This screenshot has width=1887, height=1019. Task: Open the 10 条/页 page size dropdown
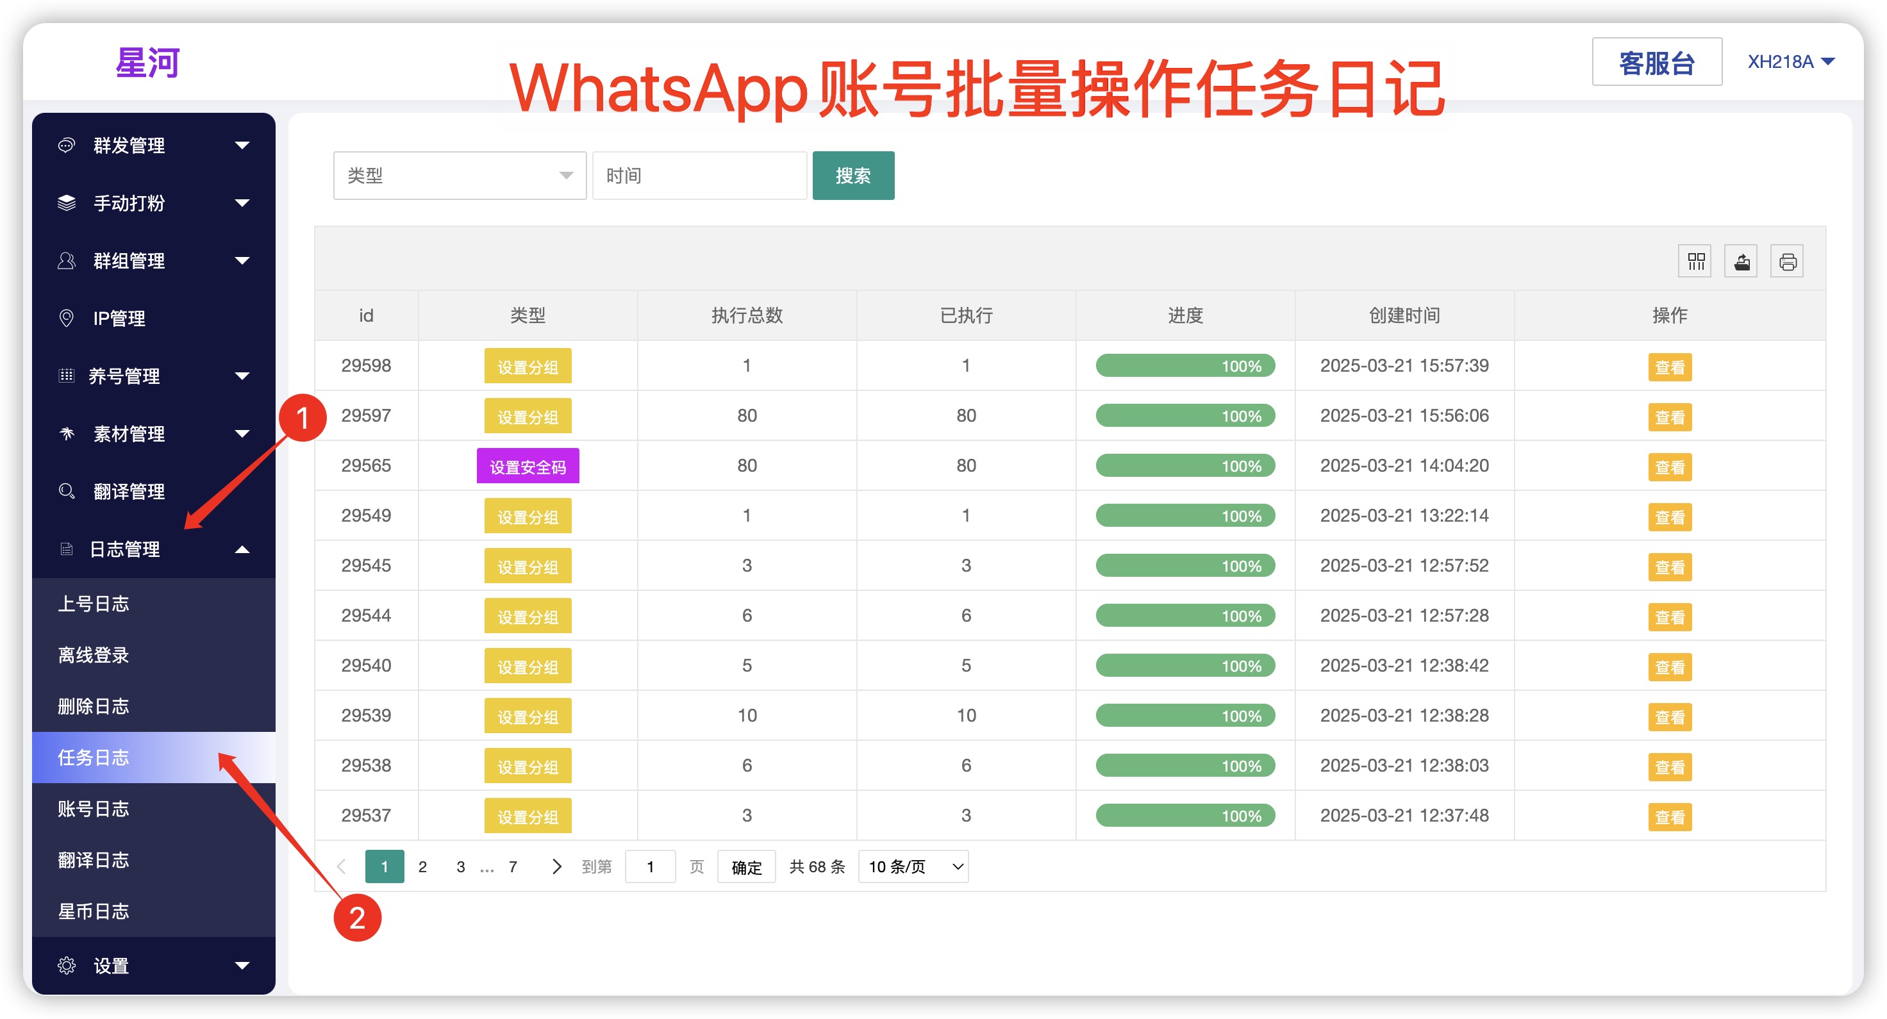(x=913, y=866)
